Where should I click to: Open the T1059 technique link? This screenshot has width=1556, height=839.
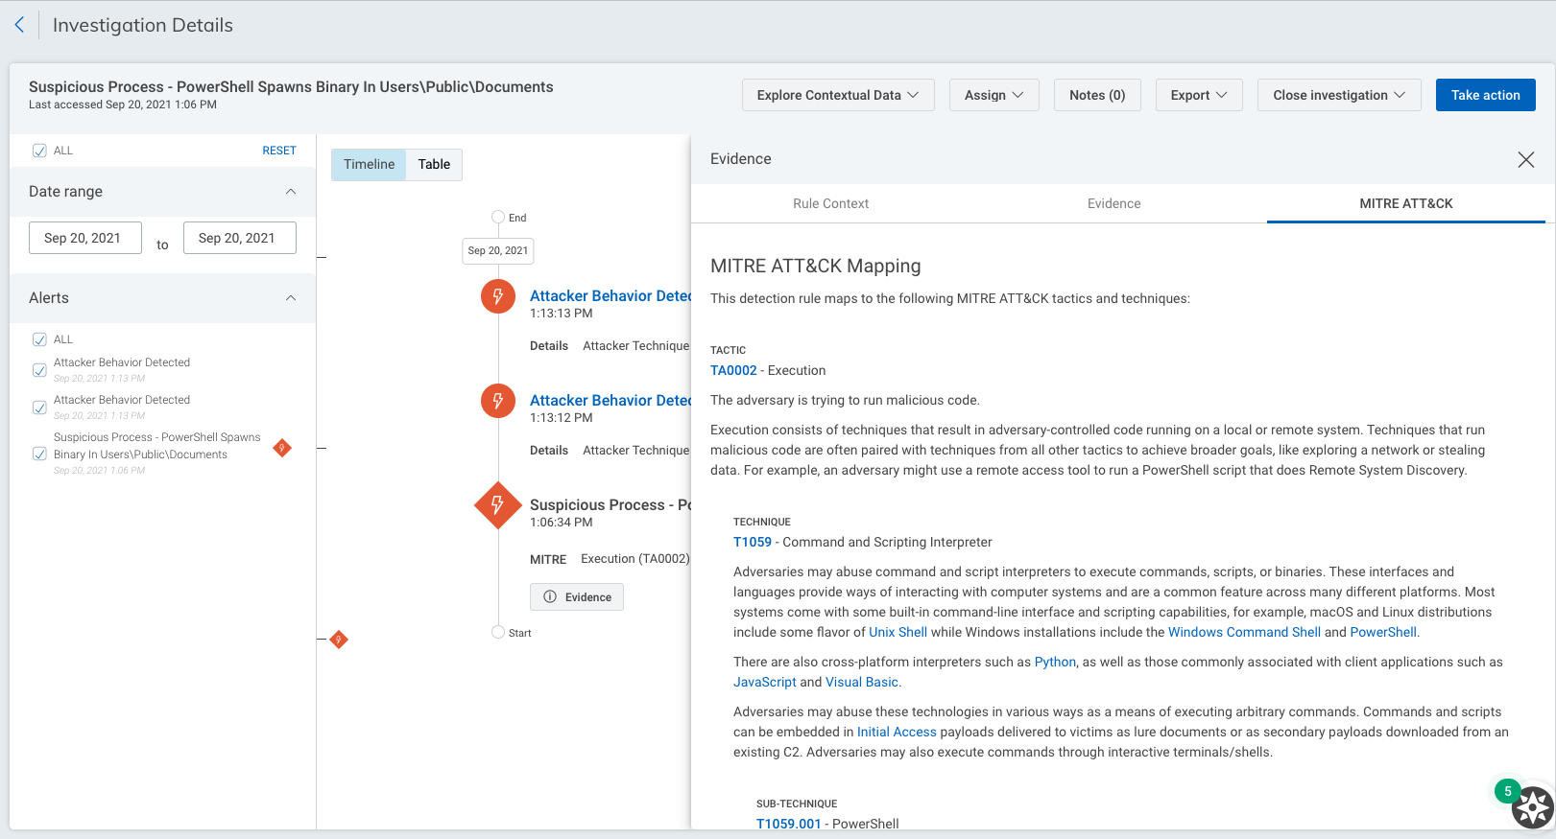pos(753,542)
